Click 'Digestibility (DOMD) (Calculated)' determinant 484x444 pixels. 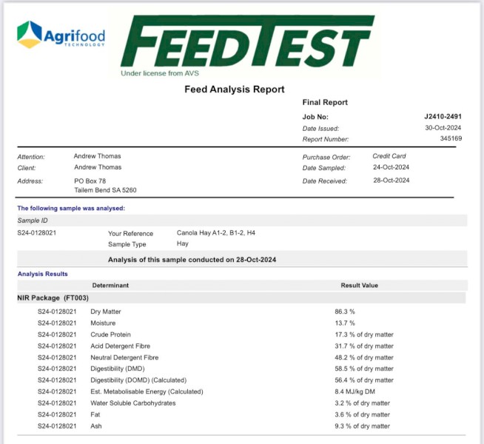coord(138,380)
